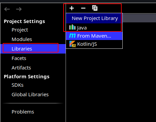
Task: Go forward with the right arrow
Action: tap(19, 9)
